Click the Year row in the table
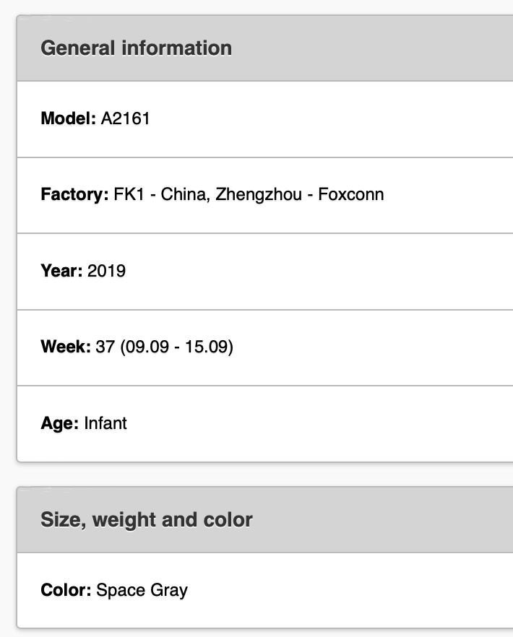 265,272
